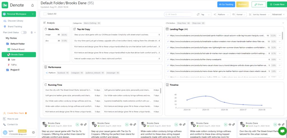The image size is (287, 138).
Task: Click the Go Tracking button
Action: [x=226, y=4]
